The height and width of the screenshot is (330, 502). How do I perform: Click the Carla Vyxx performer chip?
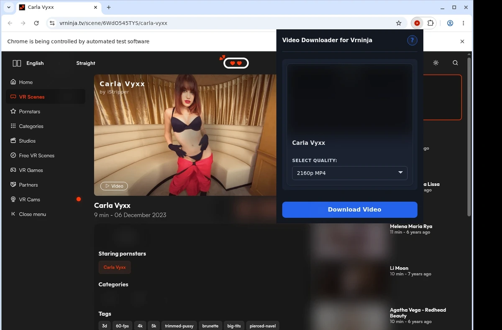tap(115, 267)
